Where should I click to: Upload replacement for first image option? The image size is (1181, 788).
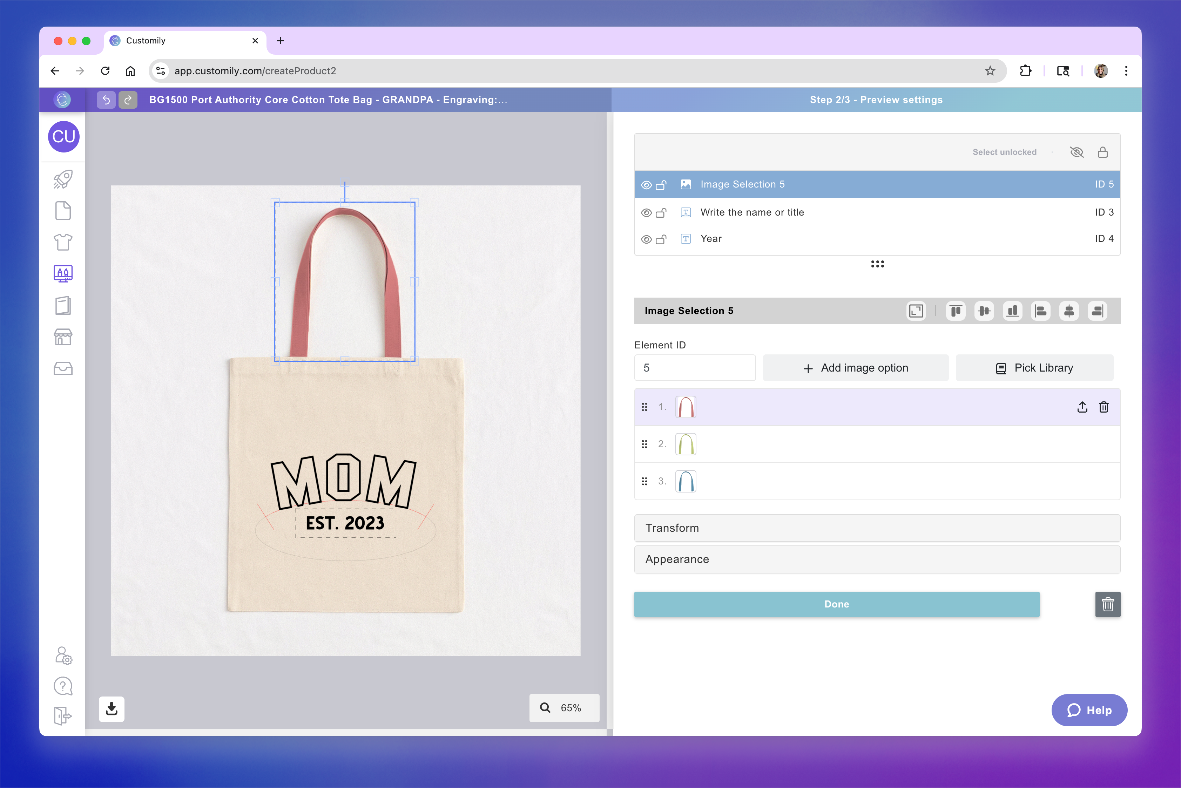(1082, 407)
